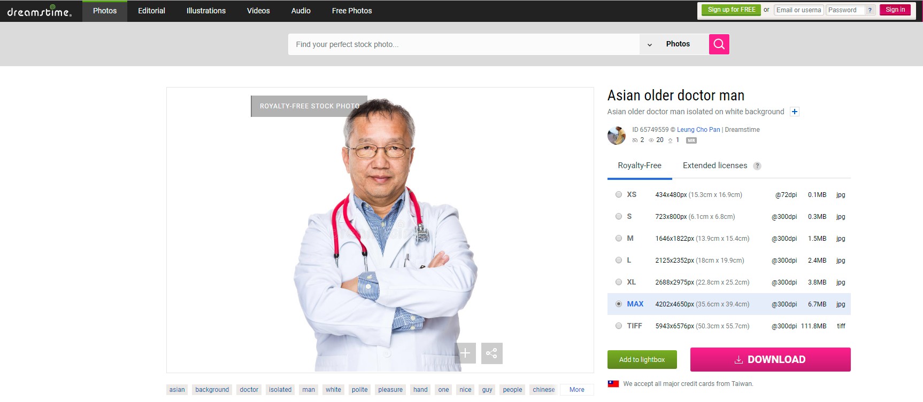Click the Dreamstime logo
Image resolution: width=923 pixels, height=402 pixels.
[39, 11]
